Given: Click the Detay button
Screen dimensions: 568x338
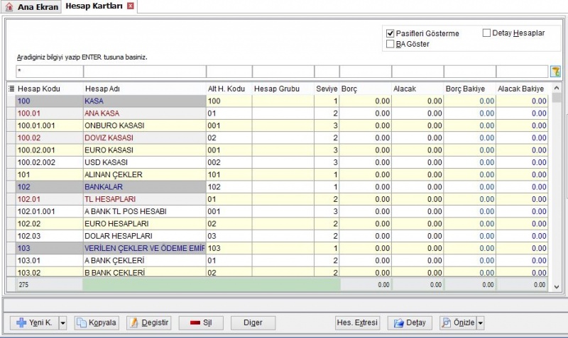Looking at the screenshot, I should tap(410, 322).
